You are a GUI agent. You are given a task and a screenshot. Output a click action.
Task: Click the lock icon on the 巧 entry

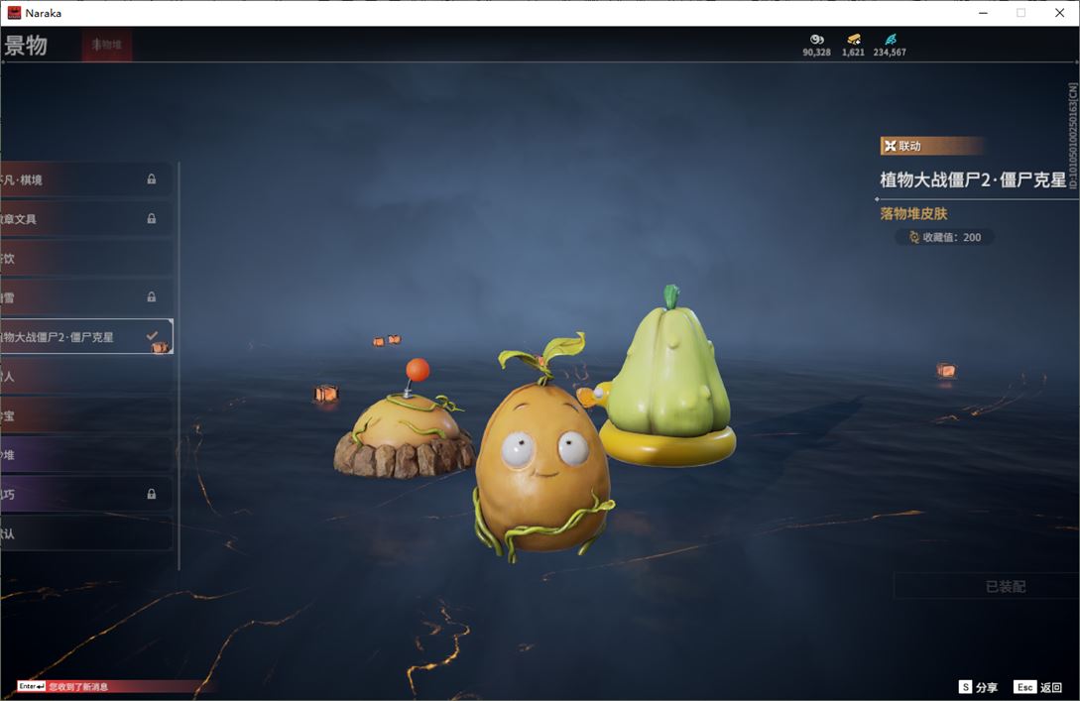point(152,494)
